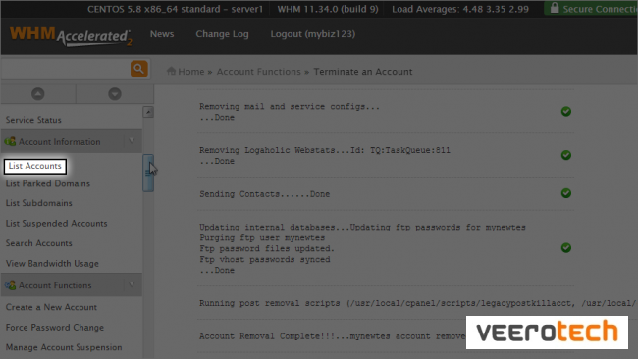This screenshot has height=359, width=638.
Task: Click the Home house icon in breadcrumb
Action: pyautogui.click(x=171, y=71)
